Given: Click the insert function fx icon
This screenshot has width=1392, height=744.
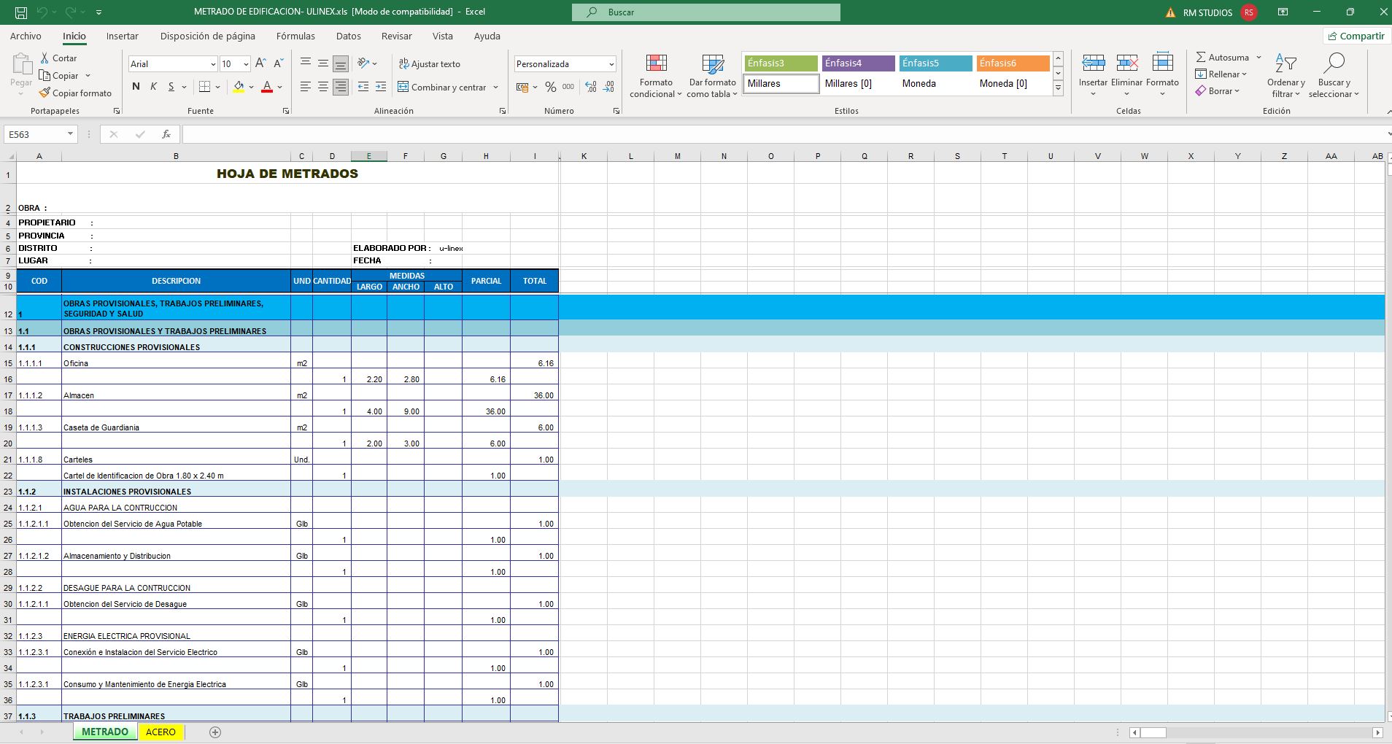Looking at the screenshot, I should 166,134.
